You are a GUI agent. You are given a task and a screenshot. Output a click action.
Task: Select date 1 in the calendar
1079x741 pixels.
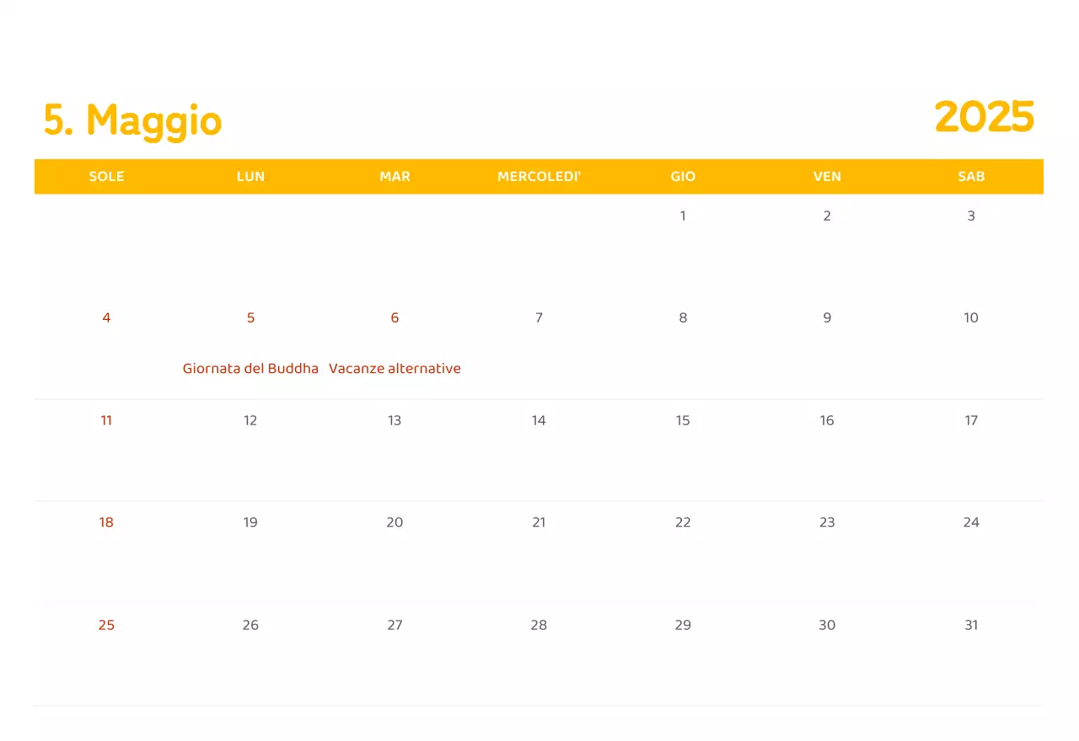[x=683, y=216]
